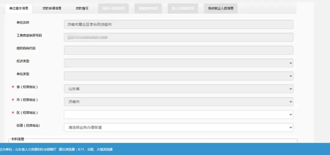Click the greyed-out tab right of 担保人担保信息

(148, 8)
